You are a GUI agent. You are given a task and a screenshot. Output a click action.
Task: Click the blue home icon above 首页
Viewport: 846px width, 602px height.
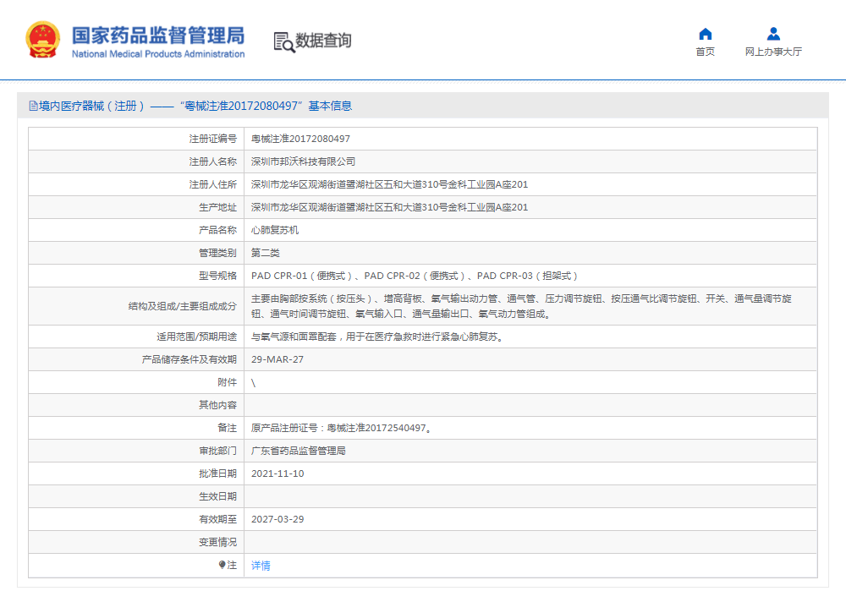(x=705, y=34)
